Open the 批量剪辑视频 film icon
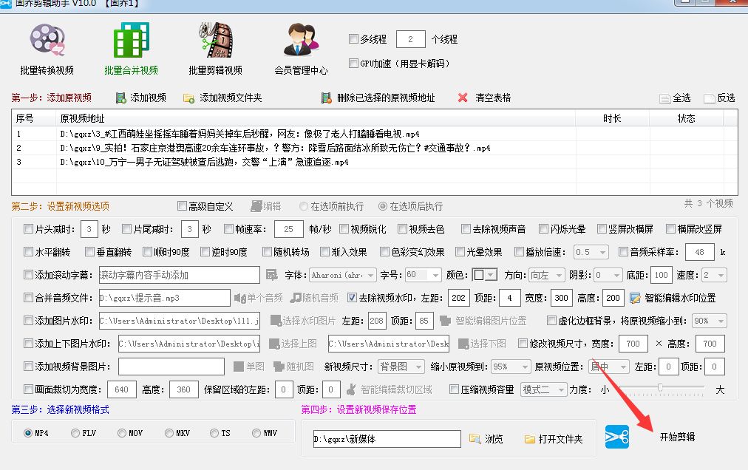The width and height of the screenshot is (748, 470). pyautogui.click(x=216, y=40)
